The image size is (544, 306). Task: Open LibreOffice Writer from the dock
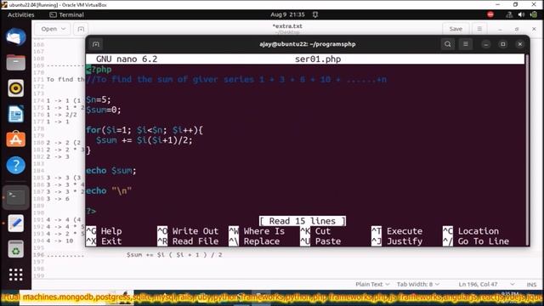(15, 114)
